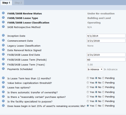Click info icon beside Payments Scheduled
Screen dimensions: 126x115
(3, 69)
